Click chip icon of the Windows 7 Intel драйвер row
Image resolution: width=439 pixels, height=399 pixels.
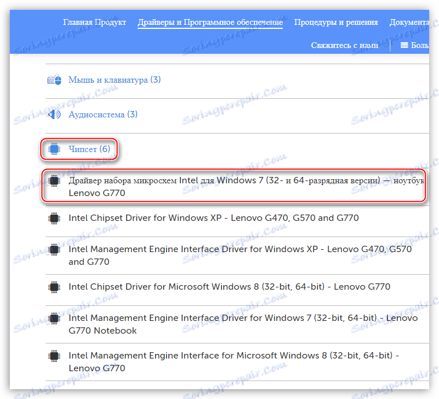click(x=54, y=180)
